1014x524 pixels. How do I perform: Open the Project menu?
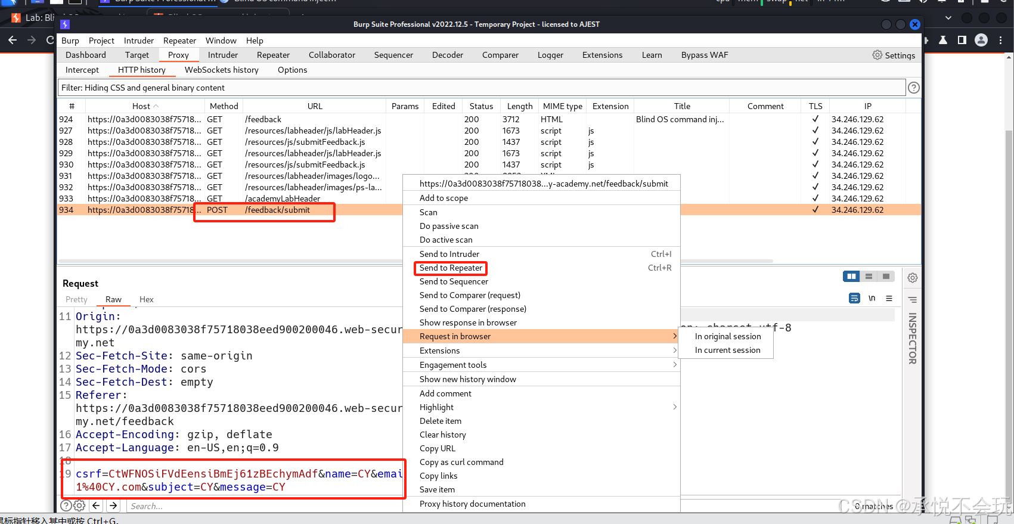[x=101, y=41]
